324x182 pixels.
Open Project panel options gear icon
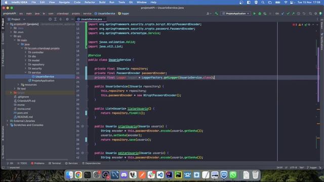(67, 19)
